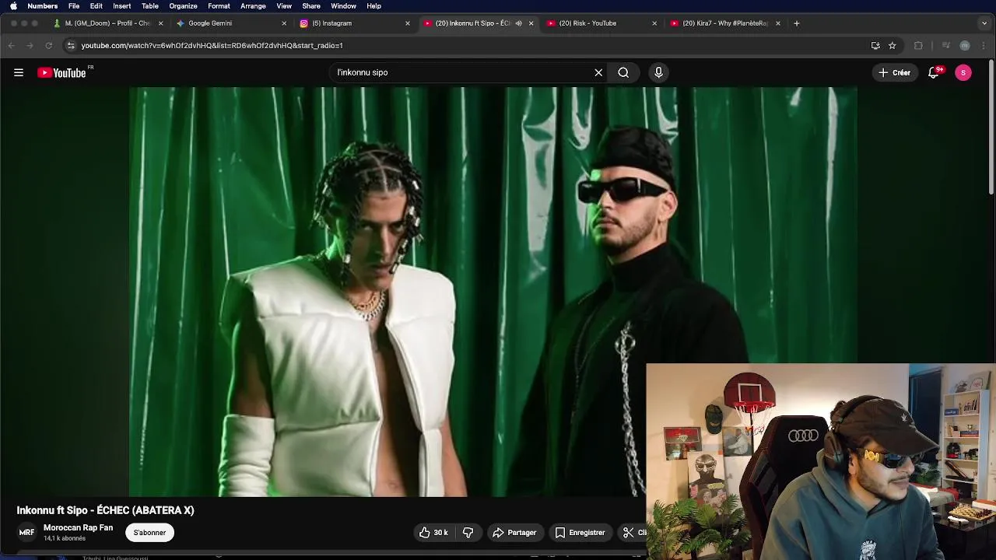Reload the page with the refresh icon
996x560 pixels.
click(x=48, y=45)
